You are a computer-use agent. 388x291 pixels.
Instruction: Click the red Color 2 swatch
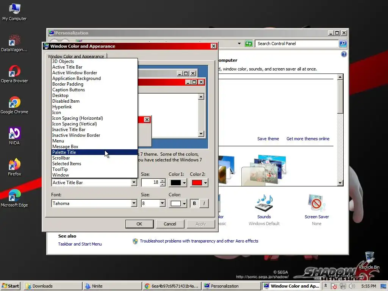(x=197, y=183)
